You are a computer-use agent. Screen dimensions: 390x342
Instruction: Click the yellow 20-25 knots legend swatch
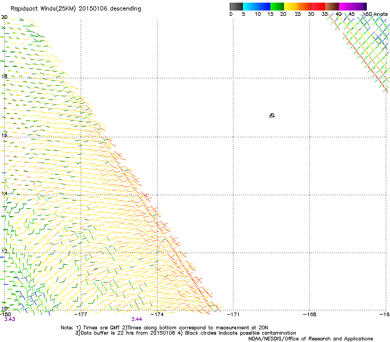291,6
